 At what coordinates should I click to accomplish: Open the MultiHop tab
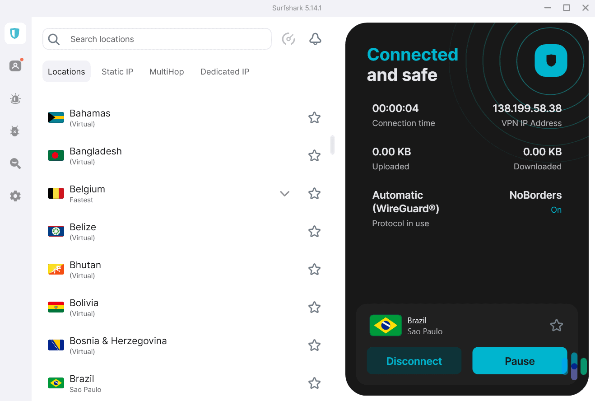(x=166, y=71)
